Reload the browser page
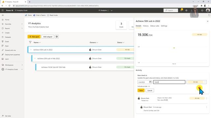The image size is (211, 118). click(10, 6)
